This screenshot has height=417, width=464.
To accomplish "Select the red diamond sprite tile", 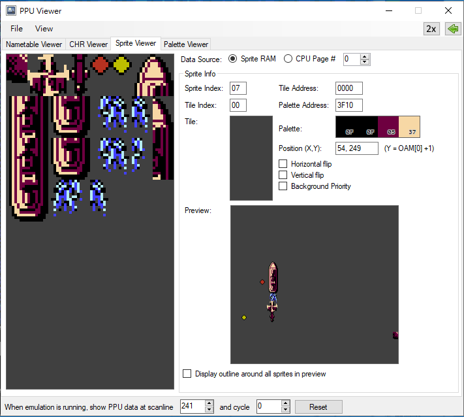I will (101, 64).
